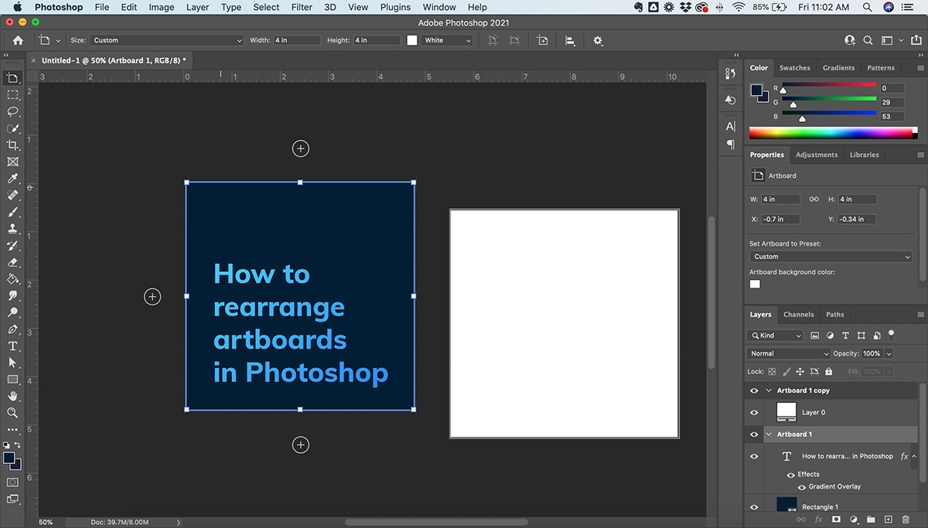The width and height of the screenshot is (928, 528).
Task: Click the Delete layer trash icon
Action: coord(905,518)
